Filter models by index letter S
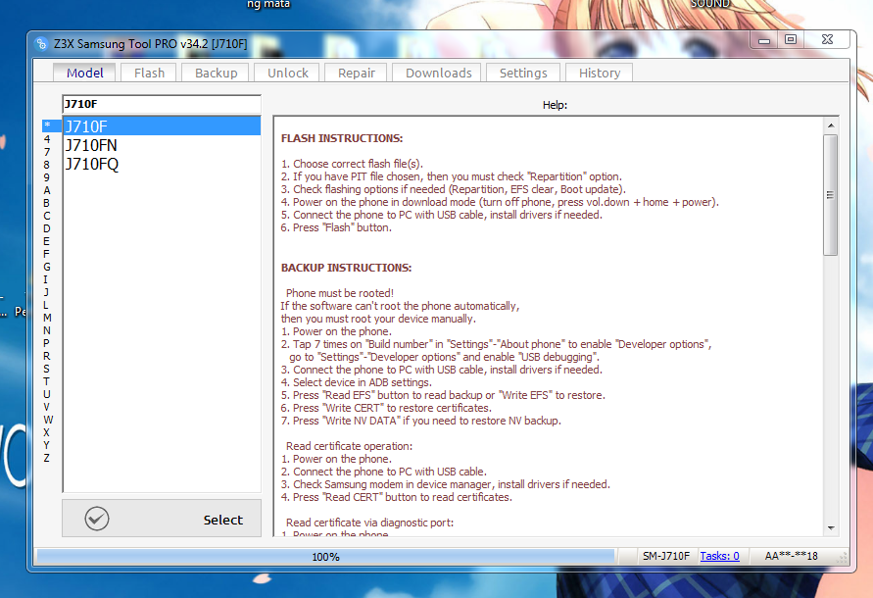Viewport: 873px width, 598px height. click(x=47, y=369)
